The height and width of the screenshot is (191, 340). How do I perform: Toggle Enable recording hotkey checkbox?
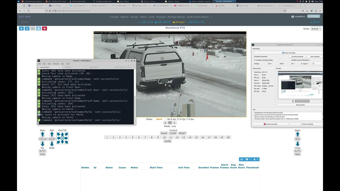click(x=255, y=60)
